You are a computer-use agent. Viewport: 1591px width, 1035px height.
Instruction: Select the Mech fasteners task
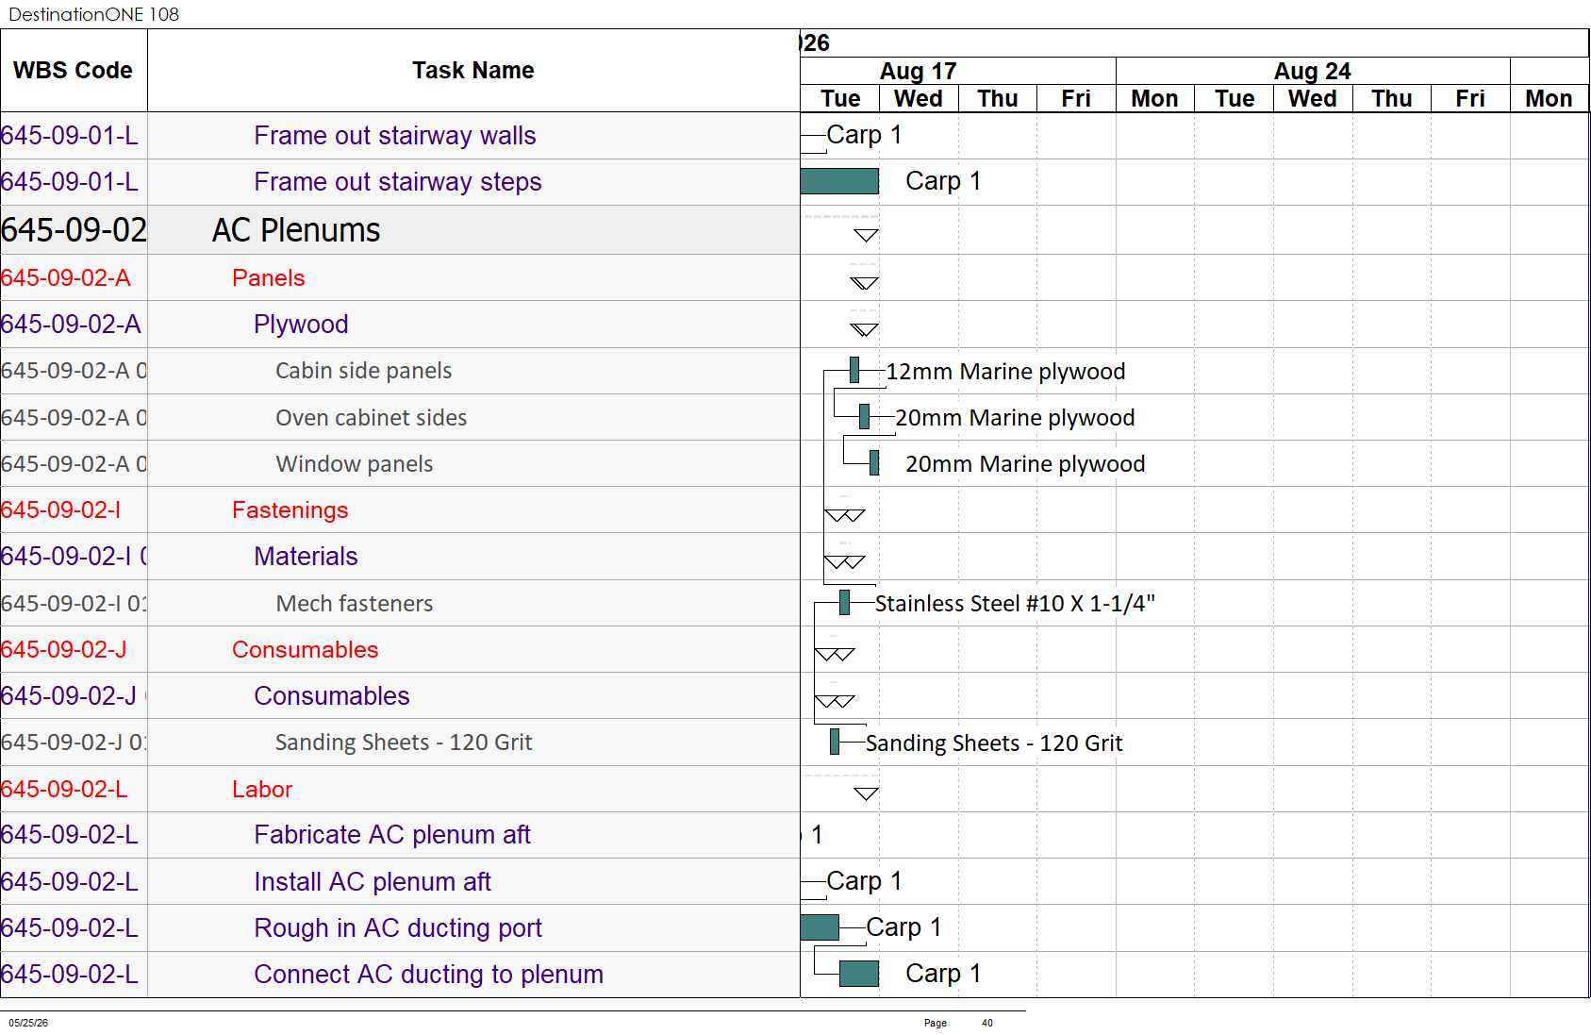click(354, 604)
